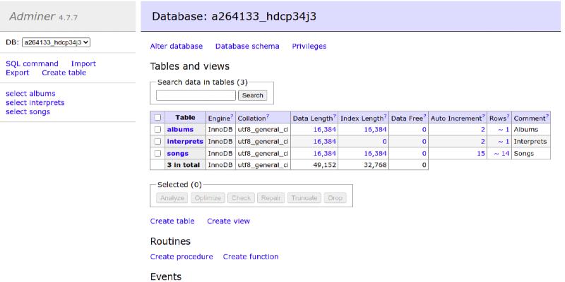Screen dimensions: 565x282
Task: Click Create function link
Action: (251, 257)
